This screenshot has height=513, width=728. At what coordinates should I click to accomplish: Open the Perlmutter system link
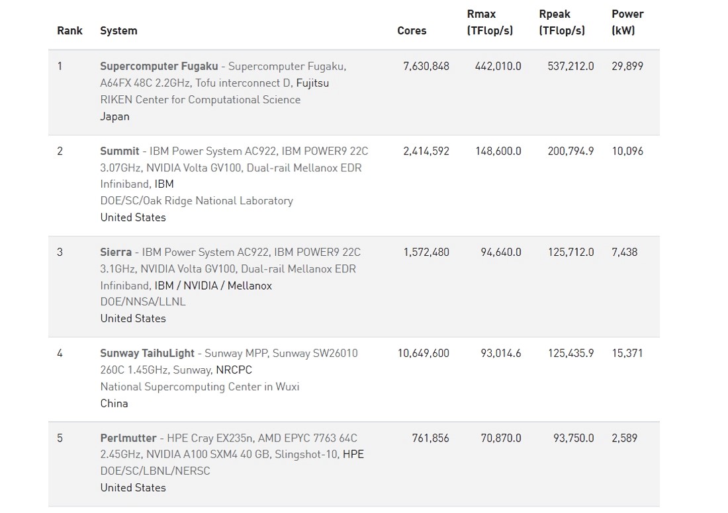128,438
